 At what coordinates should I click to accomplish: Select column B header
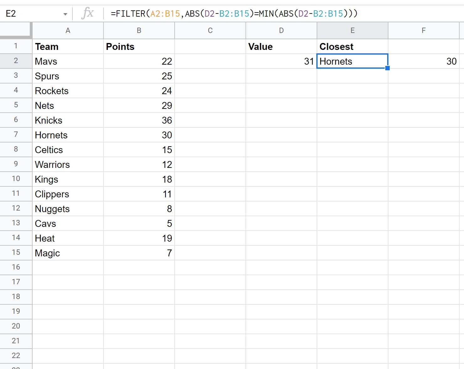coord(139,30)
